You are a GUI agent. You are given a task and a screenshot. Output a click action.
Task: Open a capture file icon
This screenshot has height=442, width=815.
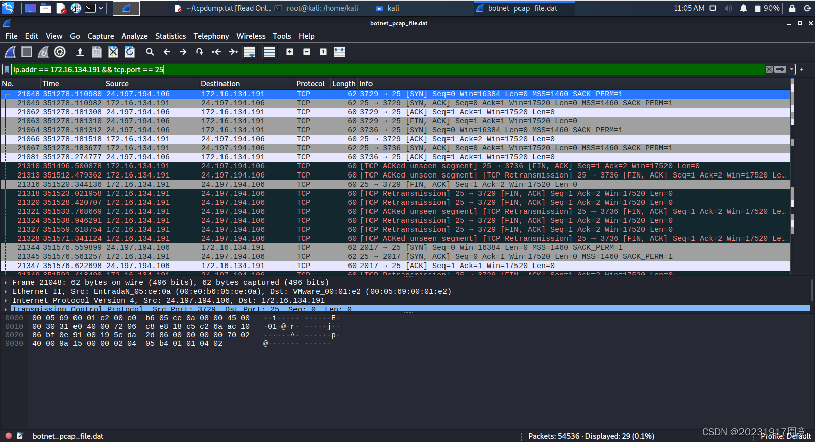click(x=80, y=52)
